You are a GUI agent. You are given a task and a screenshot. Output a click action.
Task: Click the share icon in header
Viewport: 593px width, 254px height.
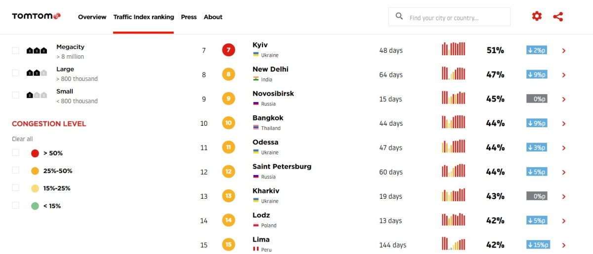(x=558, y=16)
